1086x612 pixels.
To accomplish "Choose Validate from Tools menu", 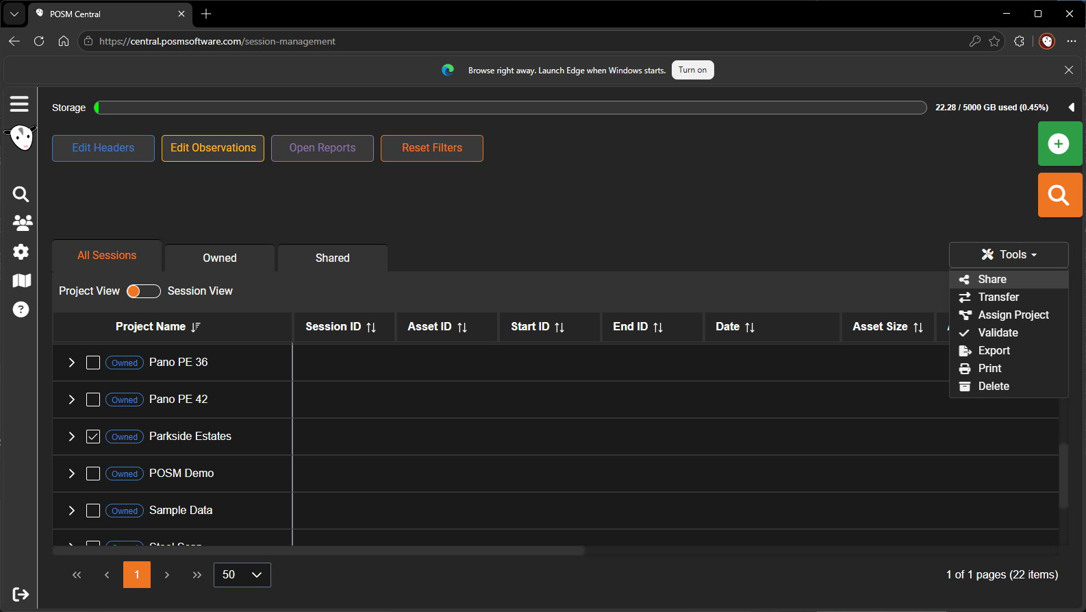I will pyautogui.click(x=1009, y=333).
